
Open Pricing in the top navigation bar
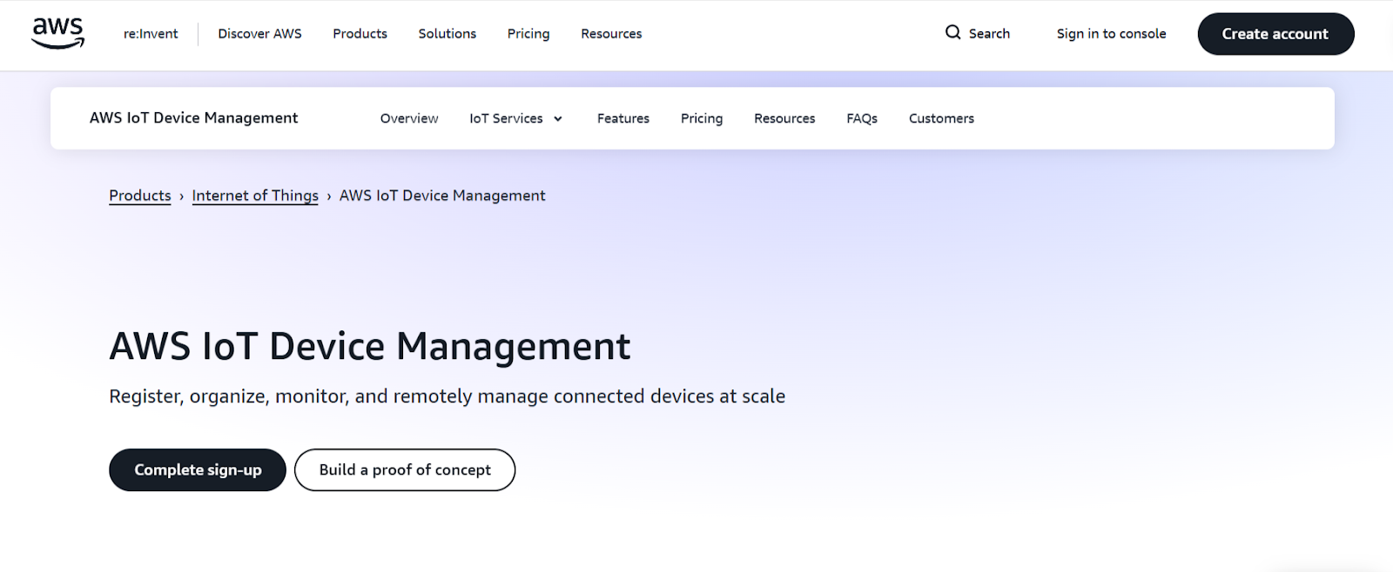pyautogui.click(x=528, y=34)
